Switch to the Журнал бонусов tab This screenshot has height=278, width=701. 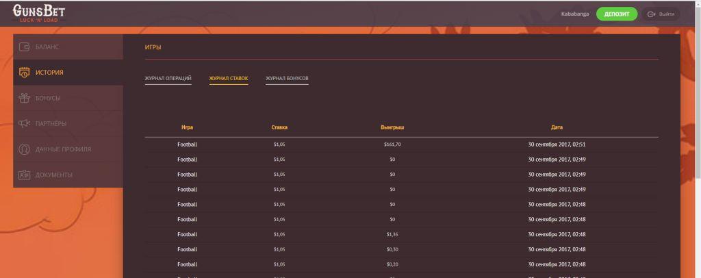coord(287,79)
